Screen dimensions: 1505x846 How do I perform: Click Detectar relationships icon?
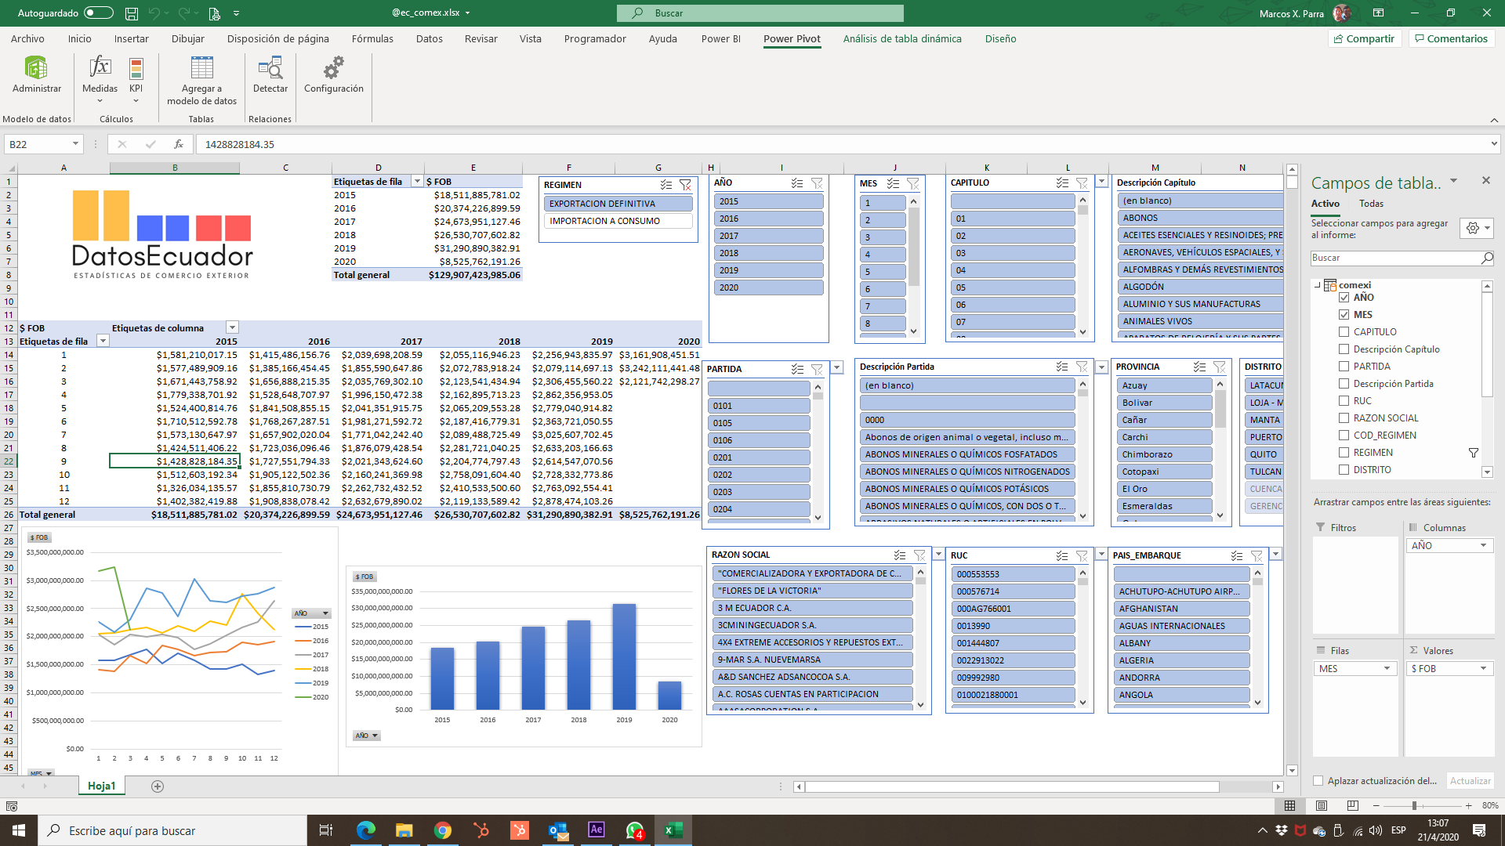[x=270, y=74]
